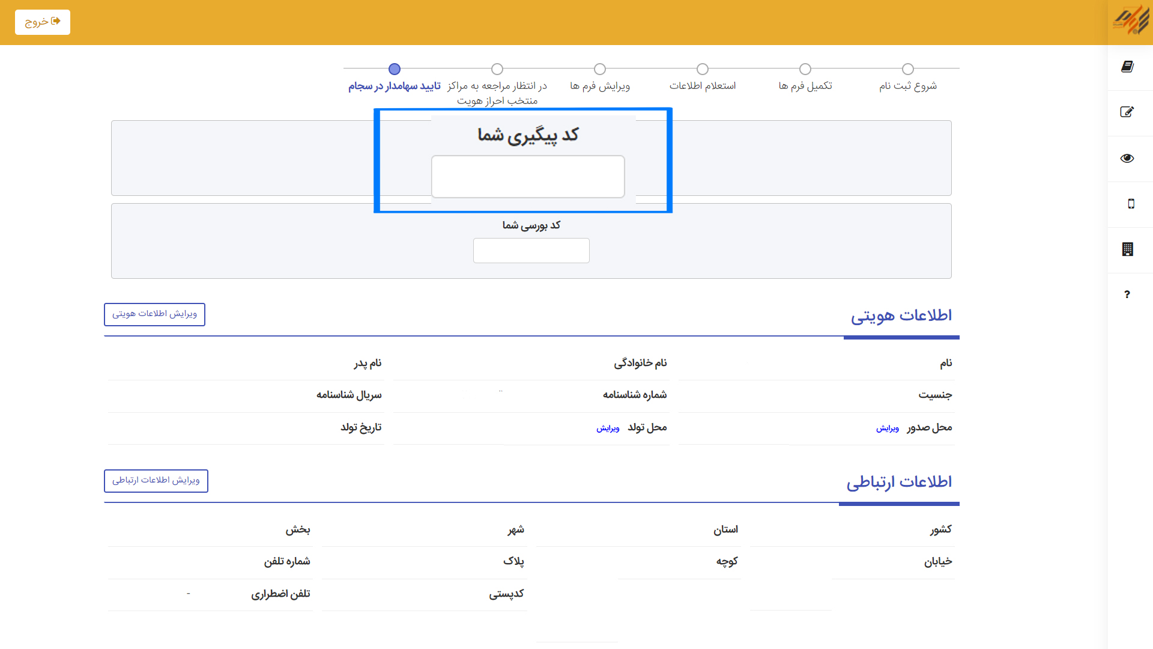Click the محل صدور field label

pos(930,428)
